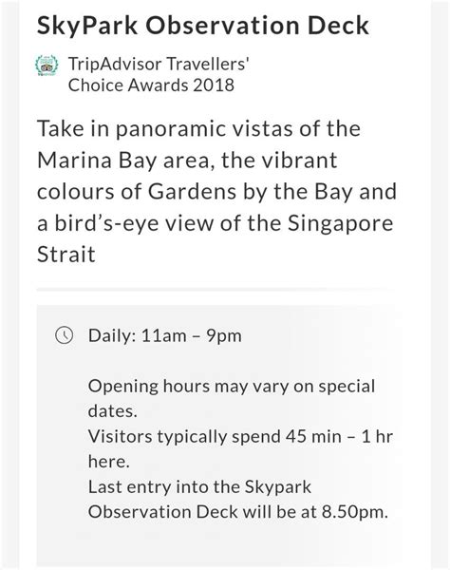Click the divider line below the description
This screenshot has width=450, height=570.
tap(215, 290)
